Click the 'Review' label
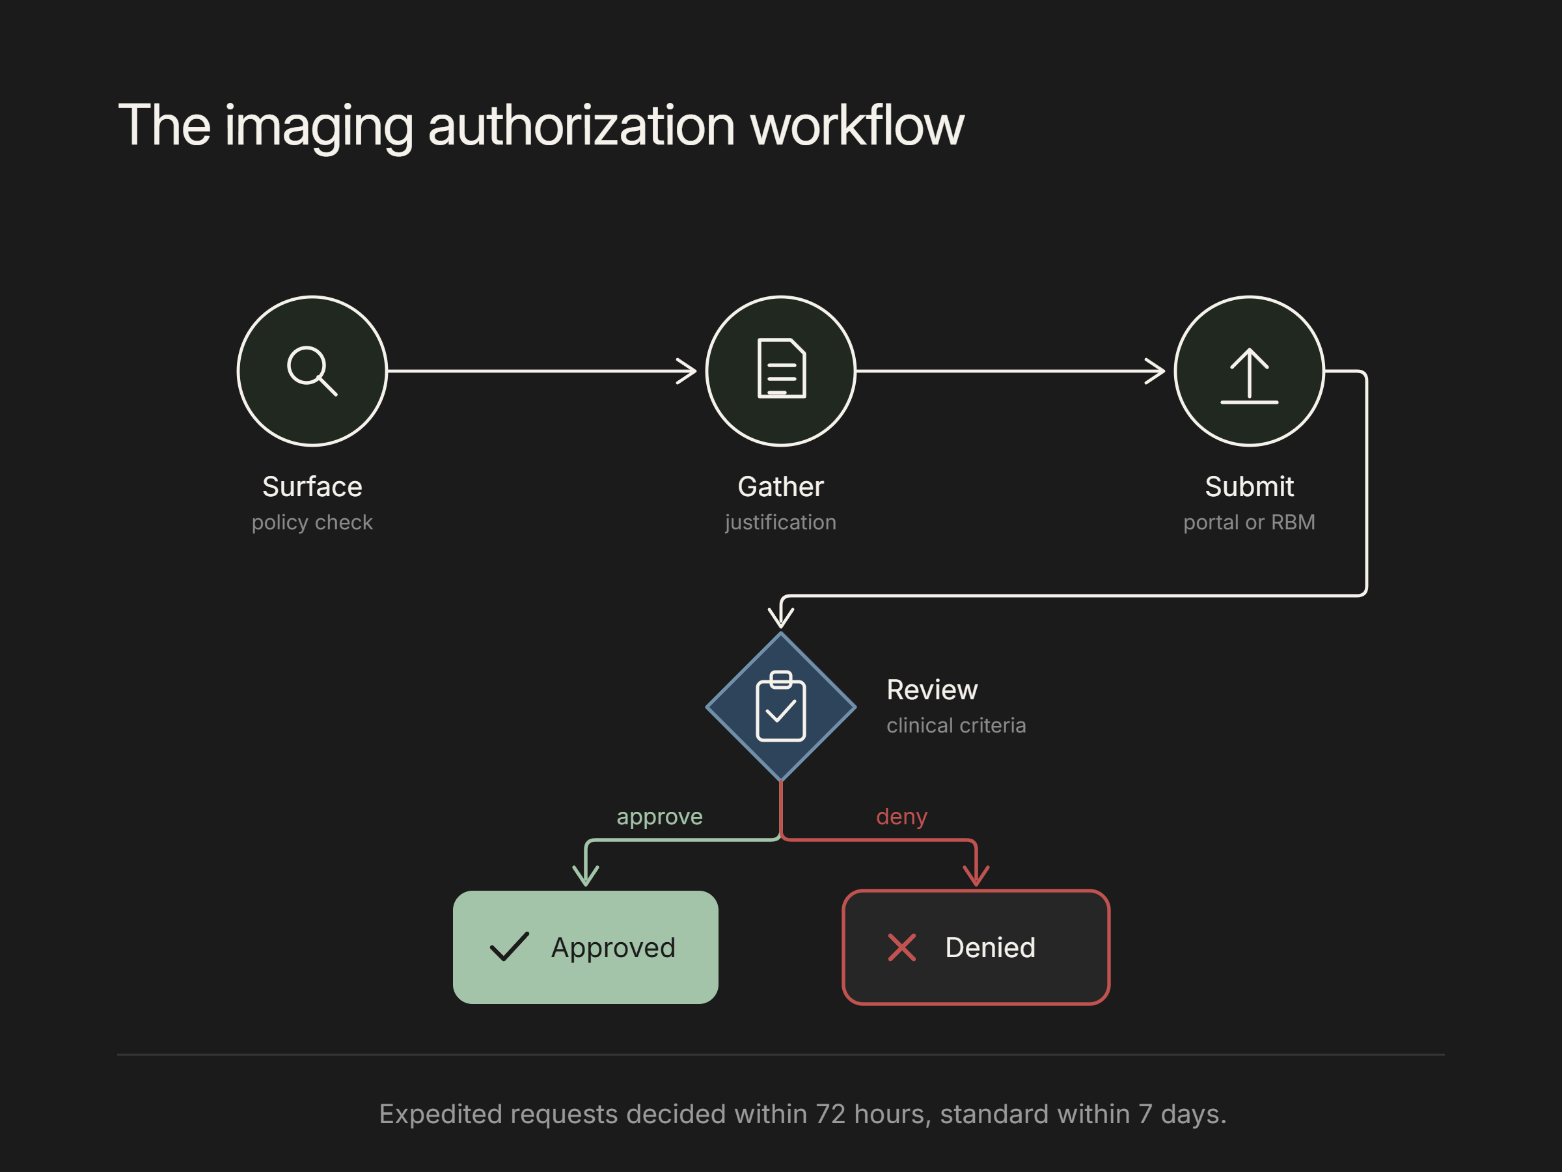Screen dimensions: 1562x1172 tap(932, 690)
